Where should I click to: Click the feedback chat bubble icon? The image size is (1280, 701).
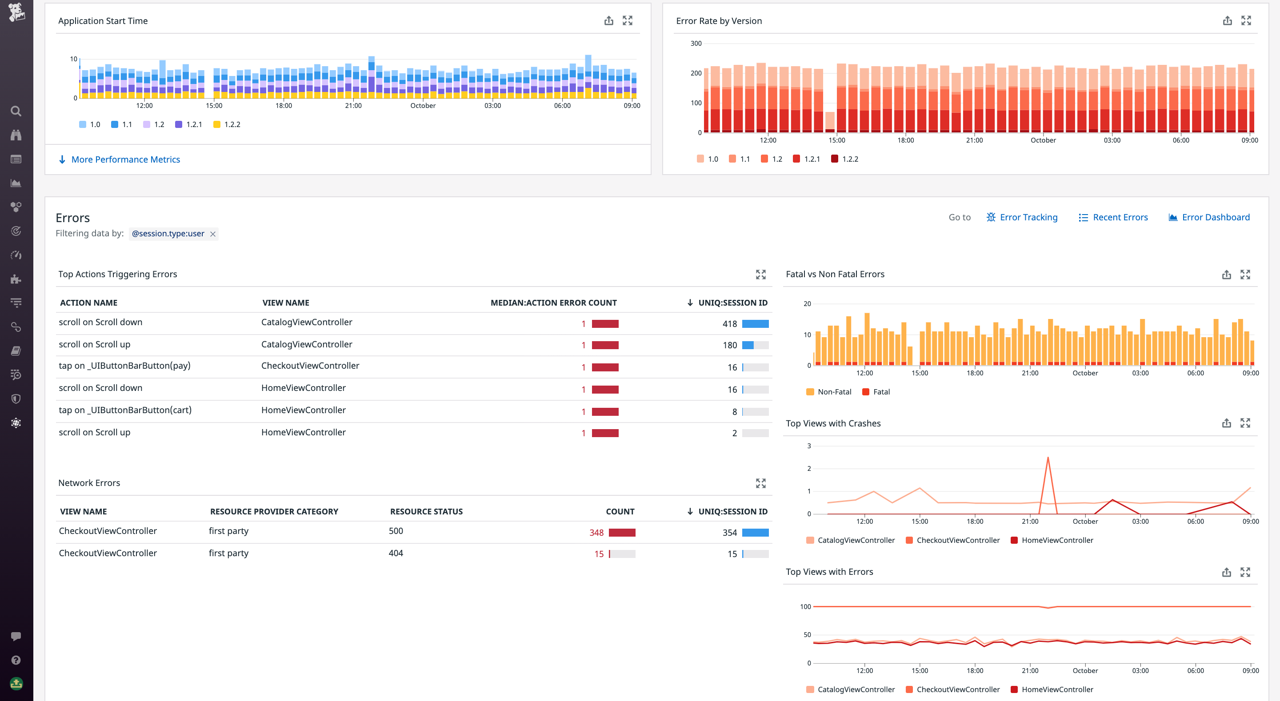pyautogui.click(x=16, y=637)
